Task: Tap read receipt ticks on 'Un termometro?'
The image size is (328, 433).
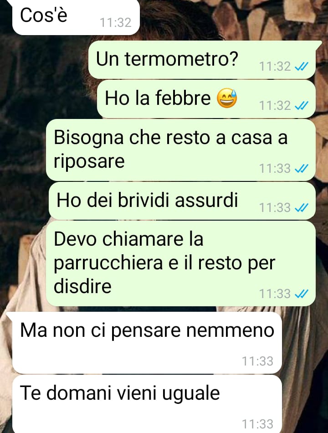Action: pyautogui.click(x=302, y=67)
